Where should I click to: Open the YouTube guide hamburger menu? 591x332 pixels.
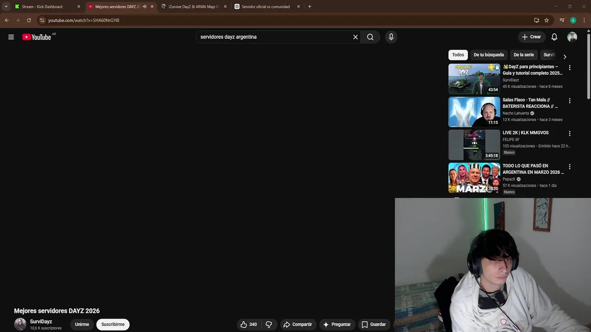(x=11, y=37)
